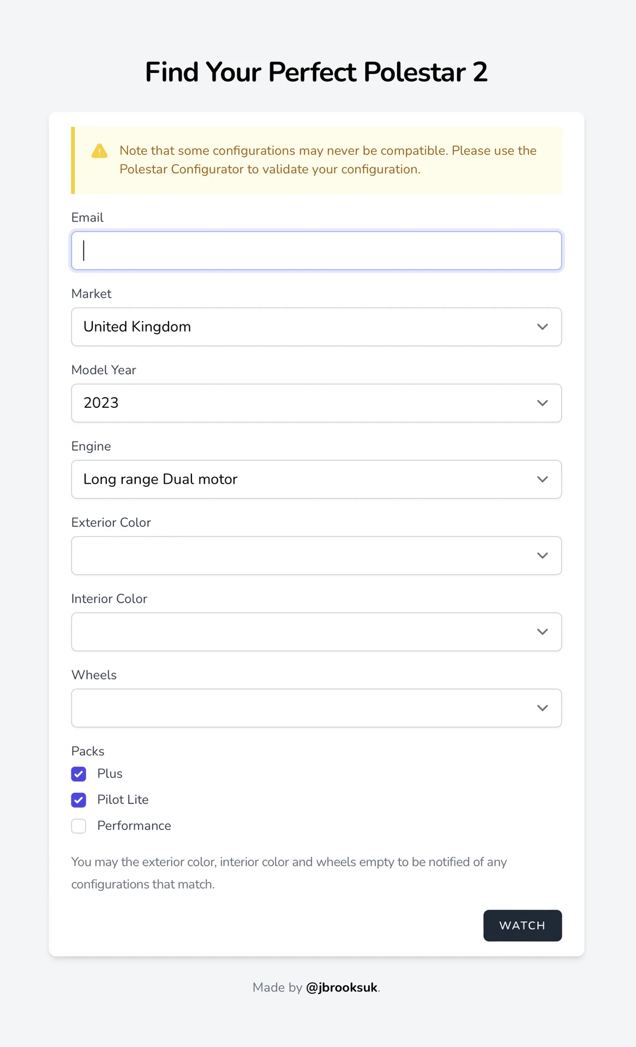The width and height of the screenshot is (636, 1047).
Task: Enable the Performance pack checkbox
Action: point(79,826)
